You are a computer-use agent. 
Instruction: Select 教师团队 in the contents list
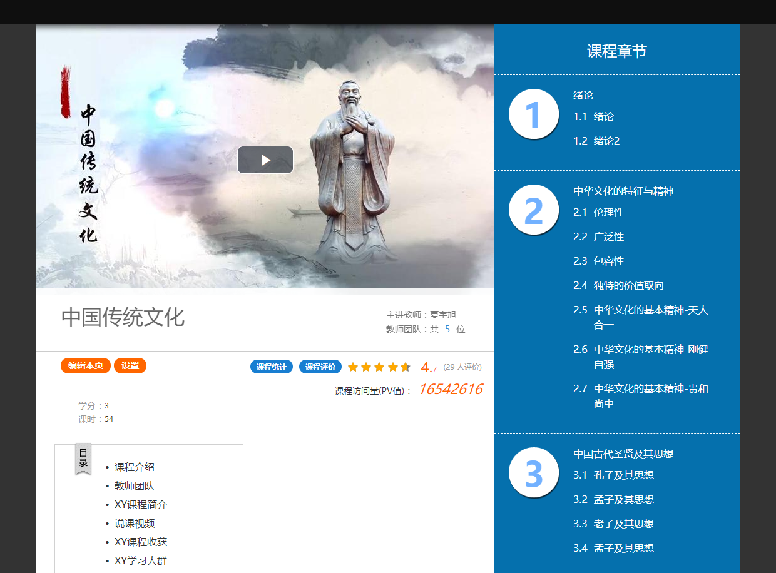(x=134, y=486)
